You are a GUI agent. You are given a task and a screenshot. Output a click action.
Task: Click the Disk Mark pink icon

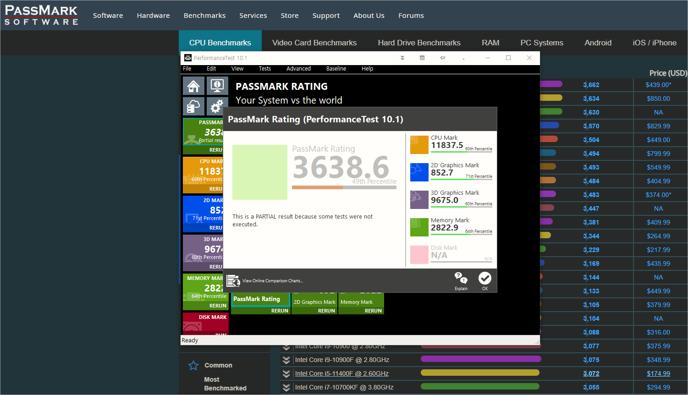point(419,255)
